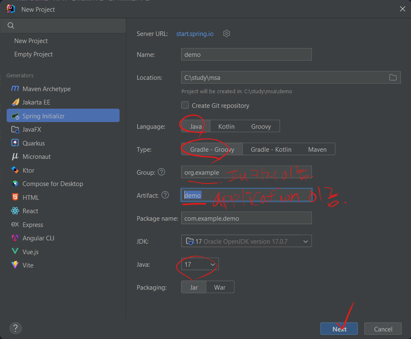
Task: Select HTML generator label
Action: click(x=31, y=198)
